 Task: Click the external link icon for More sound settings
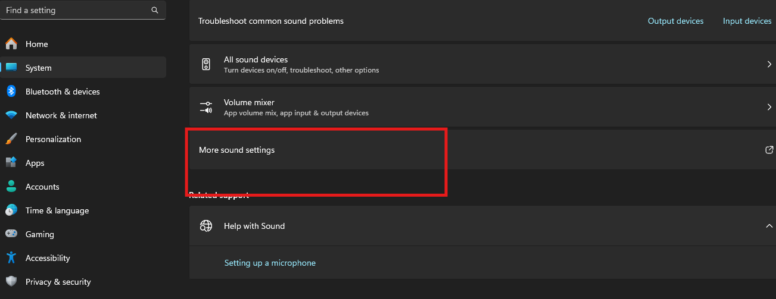coord(769,150)
